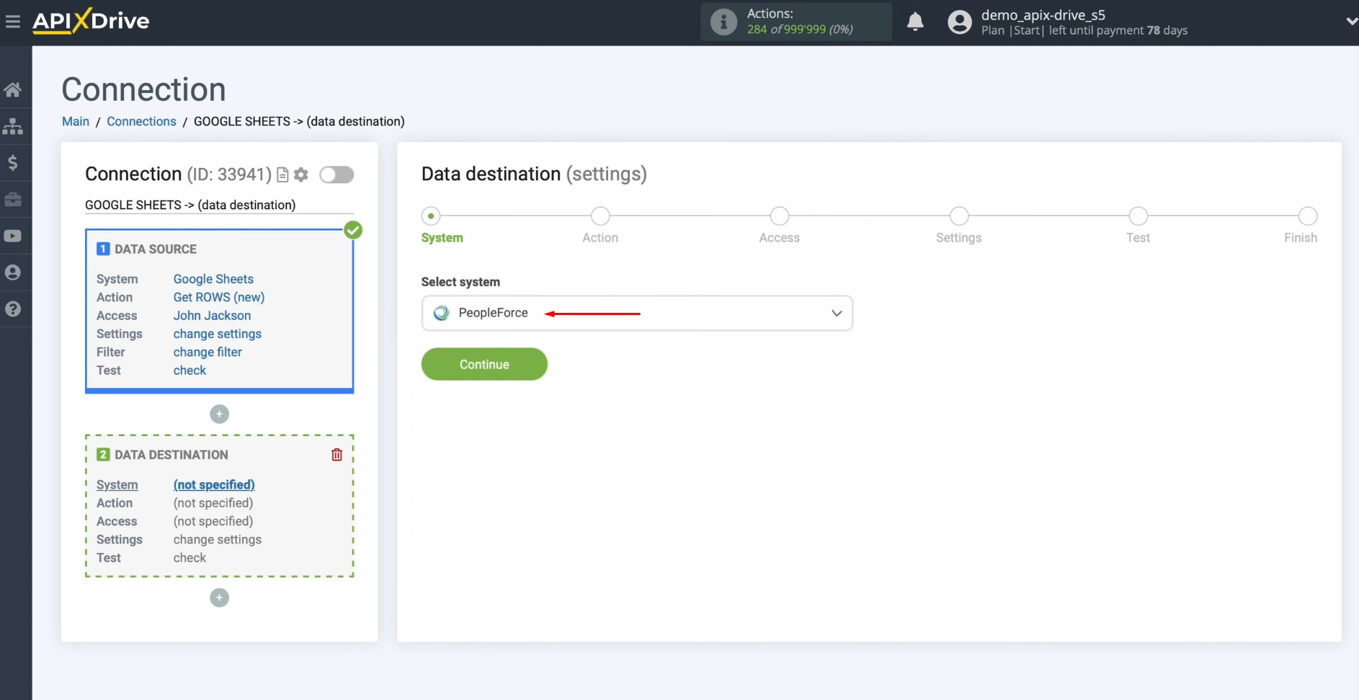Navigate to Main via breadcrumb link

(x=75, y=121)
